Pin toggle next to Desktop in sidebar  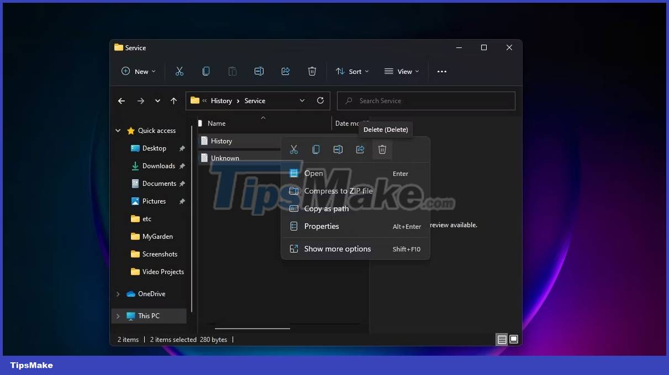pyautogui.click(x=182, y=148)
